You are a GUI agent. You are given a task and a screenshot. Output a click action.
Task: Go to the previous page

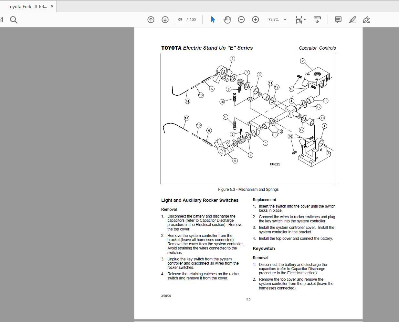[x=151, y=19]
